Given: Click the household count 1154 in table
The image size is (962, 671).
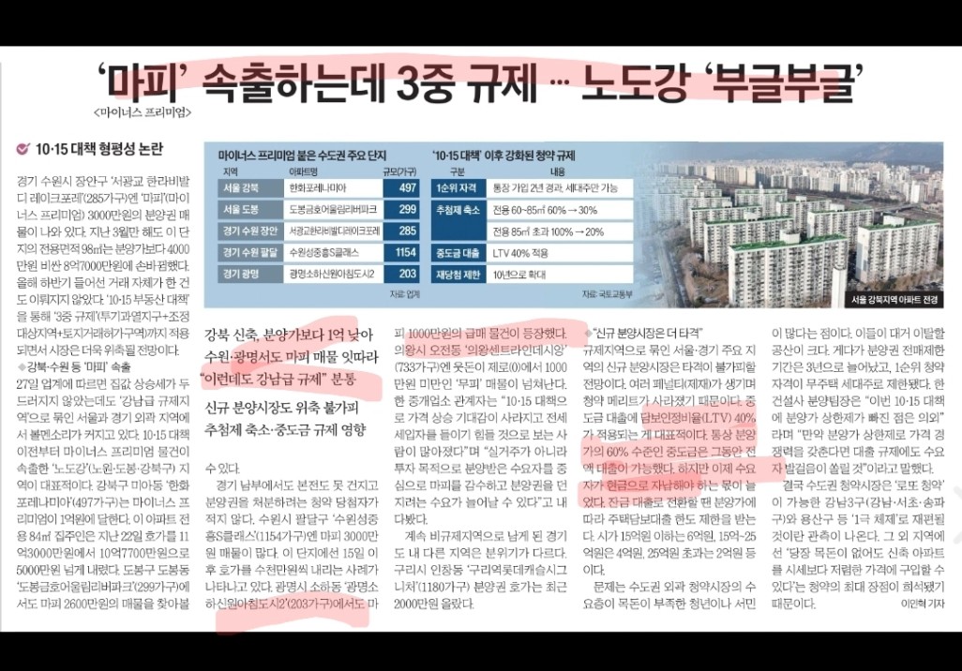Looking at the screenshot, I should click(405, 253).
